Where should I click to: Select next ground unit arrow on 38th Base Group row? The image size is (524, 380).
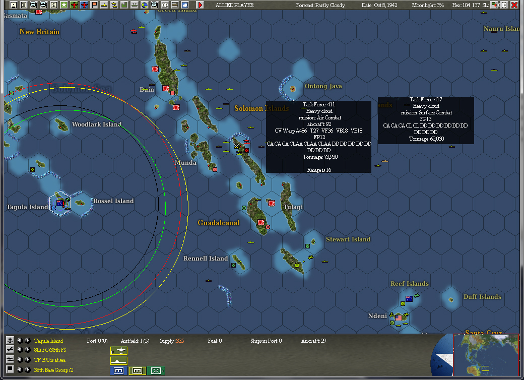[28, 369]
